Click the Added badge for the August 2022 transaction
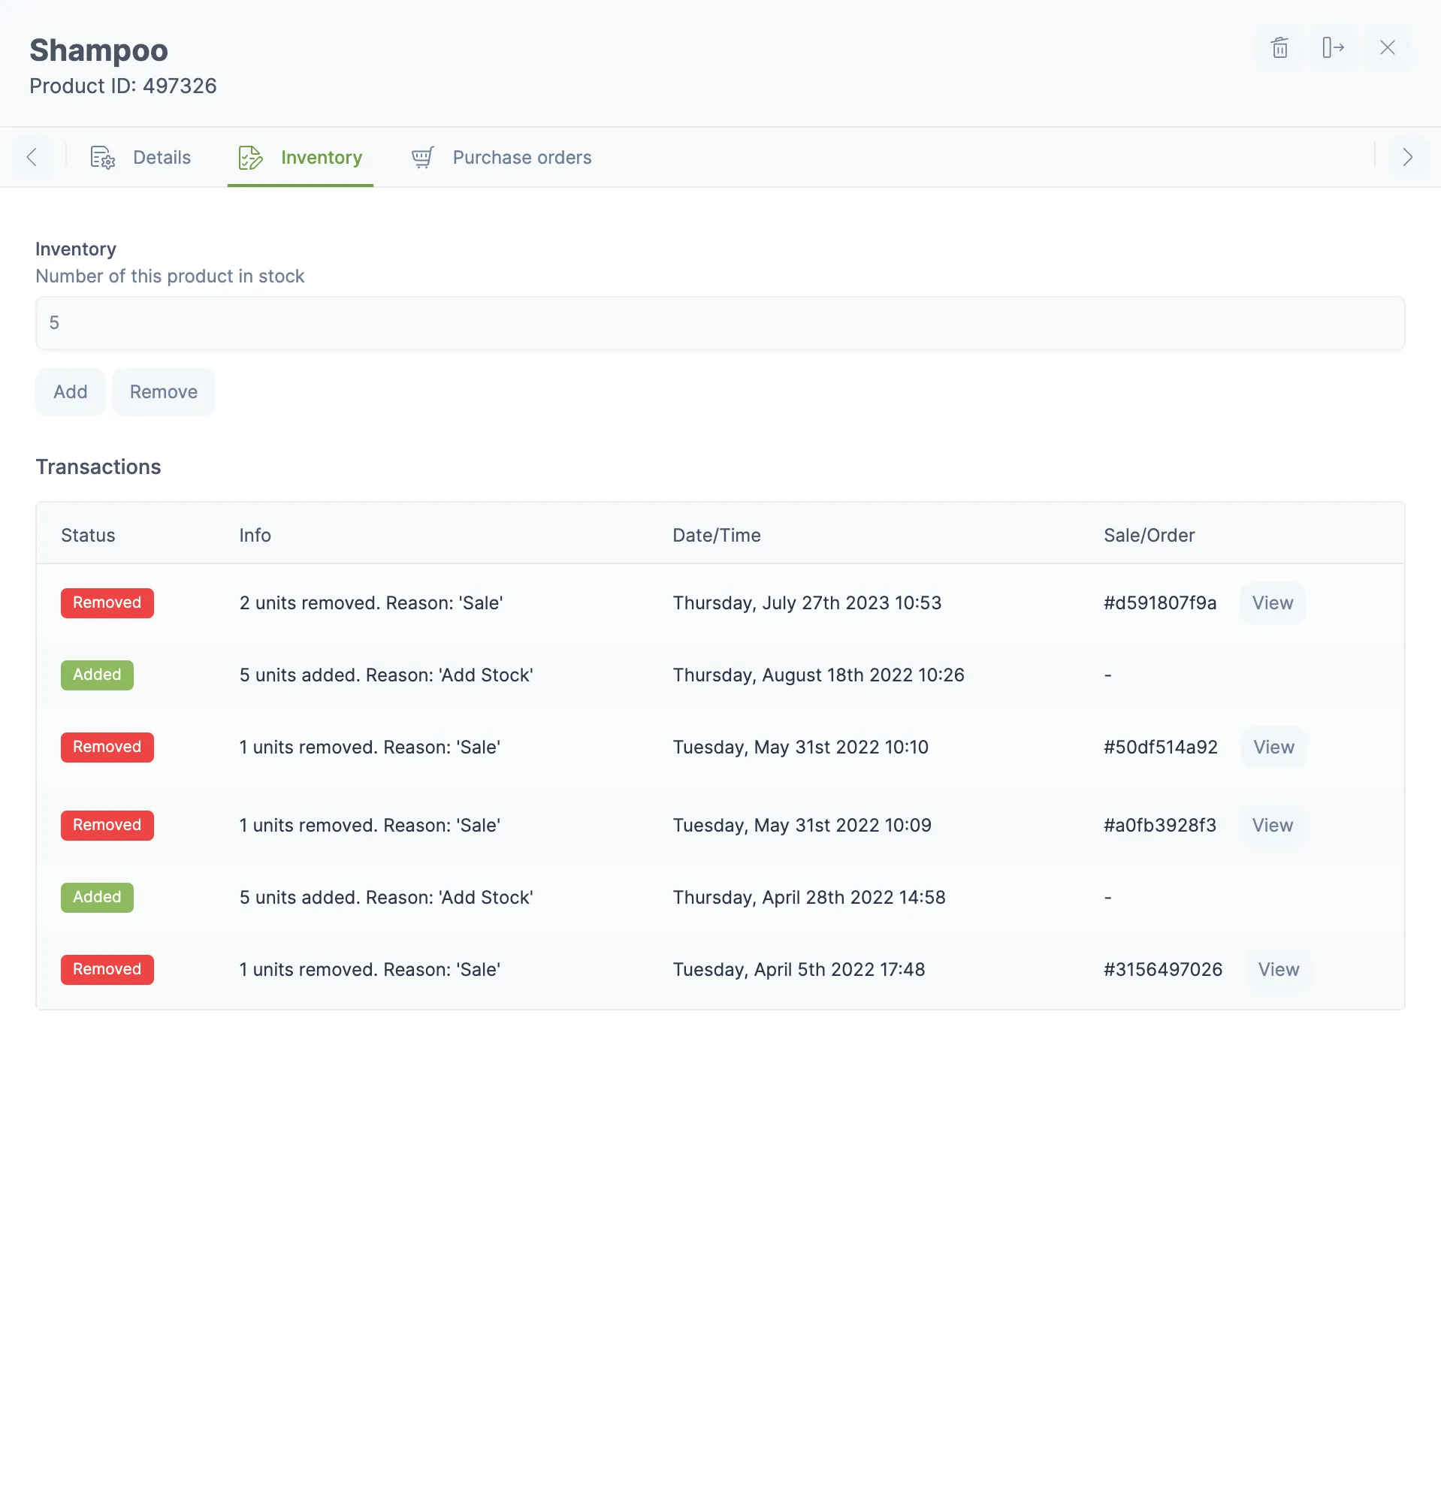This screenshot has width=1441, height=1486. click(x=97, y=675)
